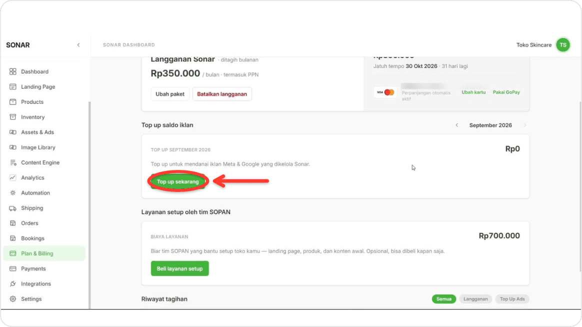
Task: Go to next month after September 2026
Action: (525, 125)
